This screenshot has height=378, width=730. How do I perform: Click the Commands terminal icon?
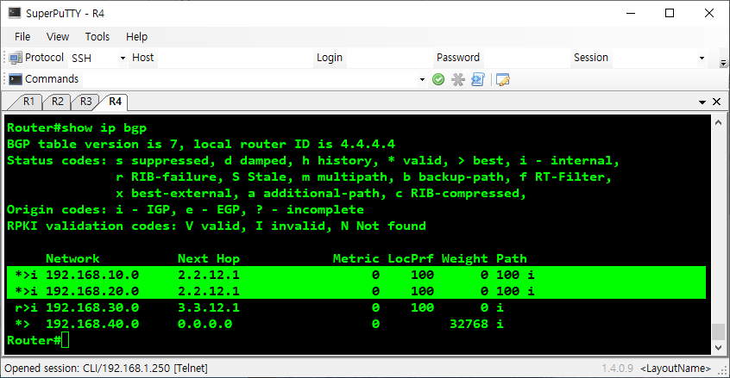[16, 79]
